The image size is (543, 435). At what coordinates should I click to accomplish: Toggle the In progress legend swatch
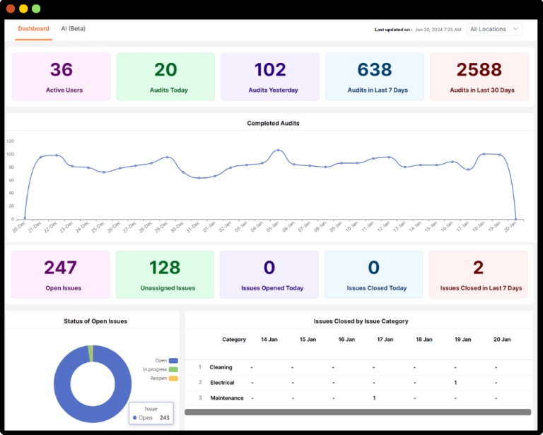173,369
